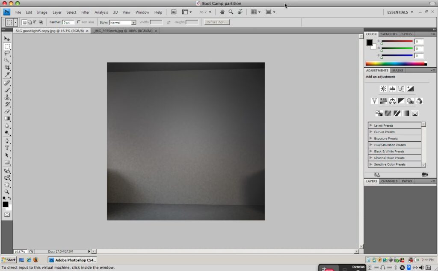This screenshot has height=271, width=438.
Task: Choose Add to selection mode
Action: [x=30, y=22]
